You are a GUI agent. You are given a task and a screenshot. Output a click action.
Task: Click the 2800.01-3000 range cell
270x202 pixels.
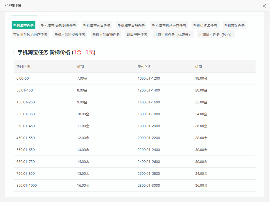pyautogui.click(x=149, y=185)
